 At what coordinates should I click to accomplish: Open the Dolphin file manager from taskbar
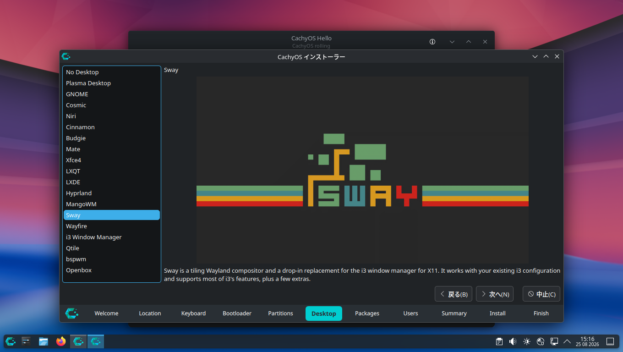44,341
